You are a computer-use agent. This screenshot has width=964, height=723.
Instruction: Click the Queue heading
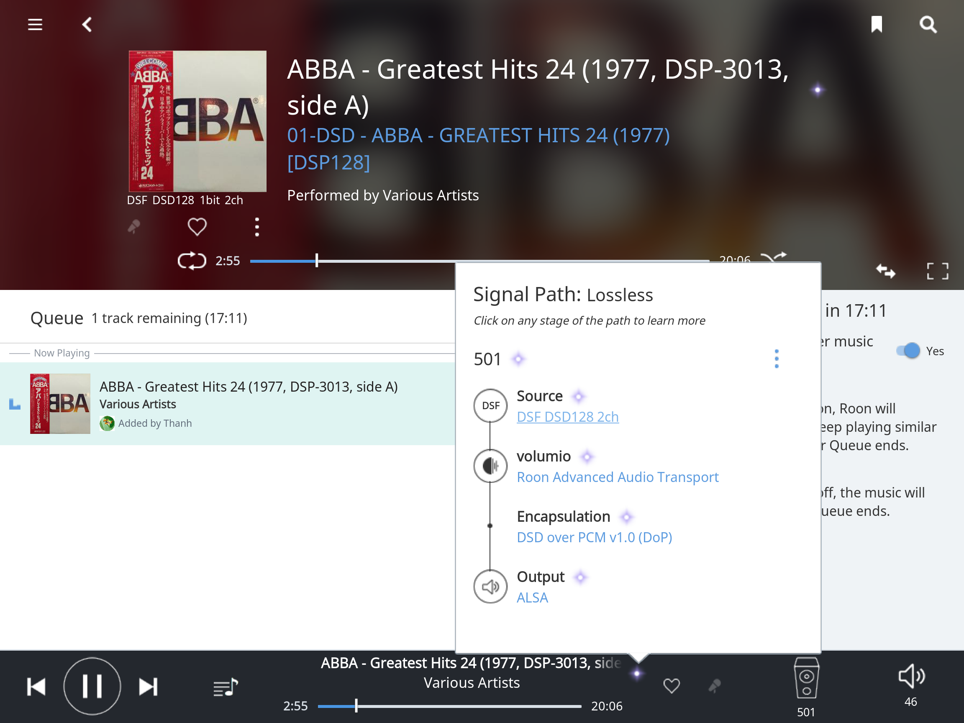tap(56, 318)
